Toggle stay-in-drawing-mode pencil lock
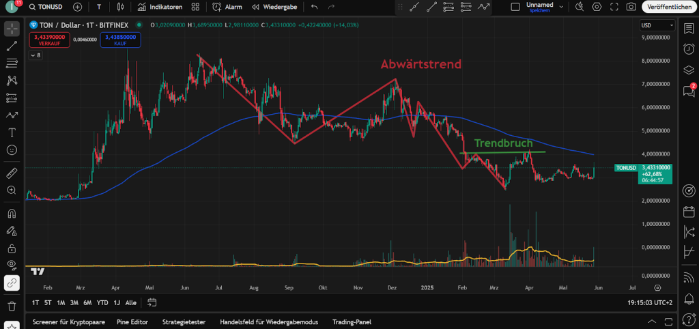This screenshot has width=699, height=329. [12, 231]
